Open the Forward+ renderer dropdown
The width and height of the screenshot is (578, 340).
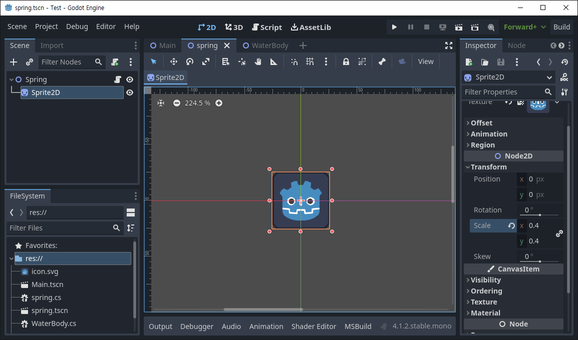click(x=525, y=27)
